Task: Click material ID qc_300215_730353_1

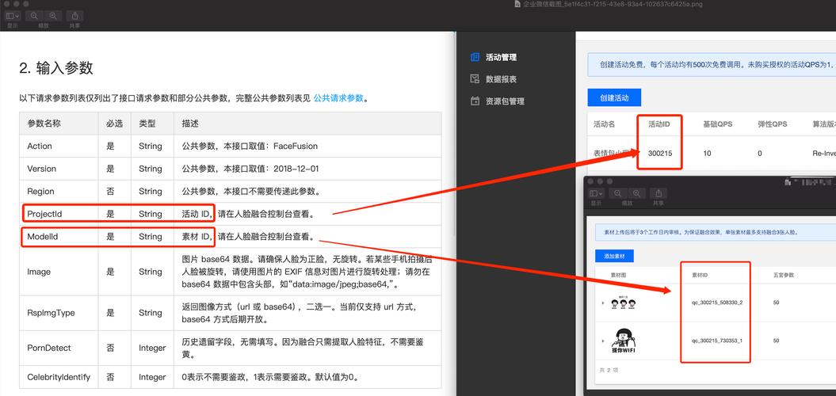Action: pyautogui.click(x=717, y=340)
